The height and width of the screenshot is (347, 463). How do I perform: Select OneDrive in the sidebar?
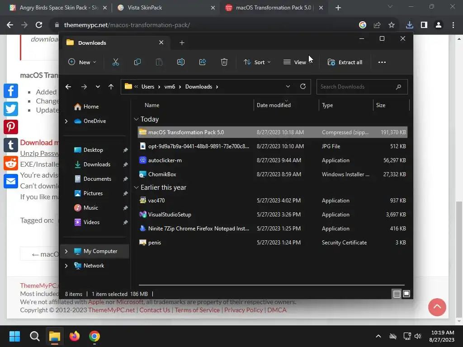coord(90,121)
